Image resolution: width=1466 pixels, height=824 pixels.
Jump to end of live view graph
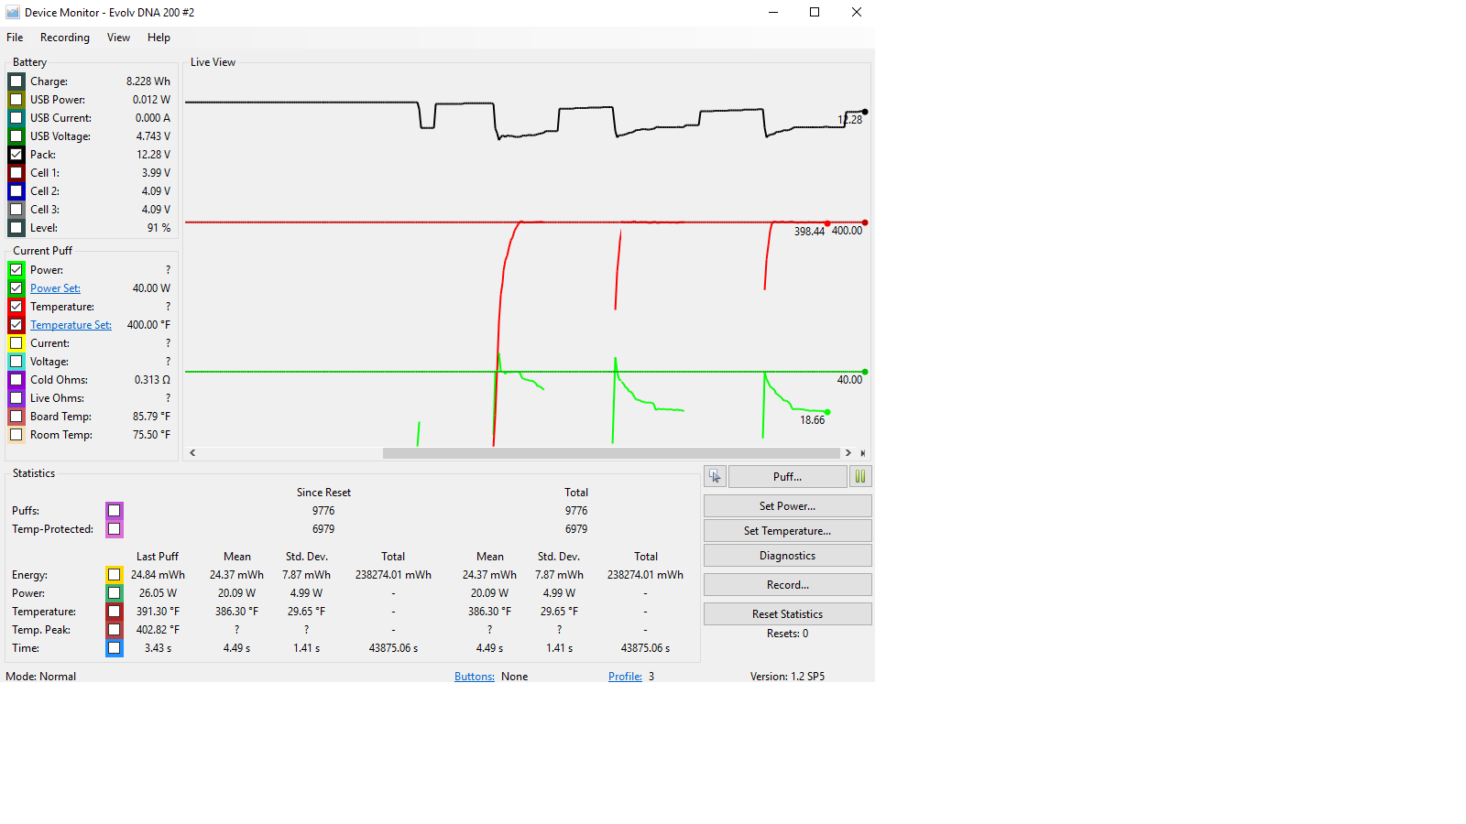(862, 453)
